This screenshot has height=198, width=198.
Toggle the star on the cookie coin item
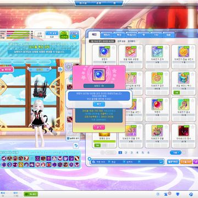tap(193, 48)
